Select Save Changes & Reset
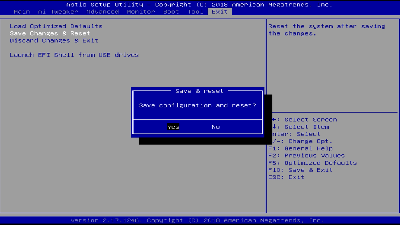 (x=50, y=33)
